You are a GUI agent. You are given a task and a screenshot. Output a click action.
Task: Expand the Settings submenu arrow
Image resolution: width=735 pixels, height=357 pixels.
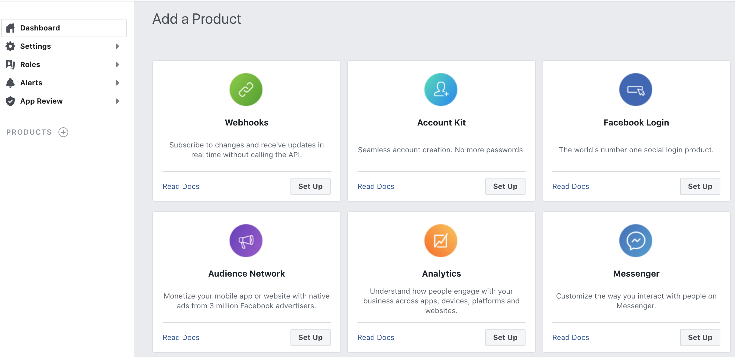(118, 46)
